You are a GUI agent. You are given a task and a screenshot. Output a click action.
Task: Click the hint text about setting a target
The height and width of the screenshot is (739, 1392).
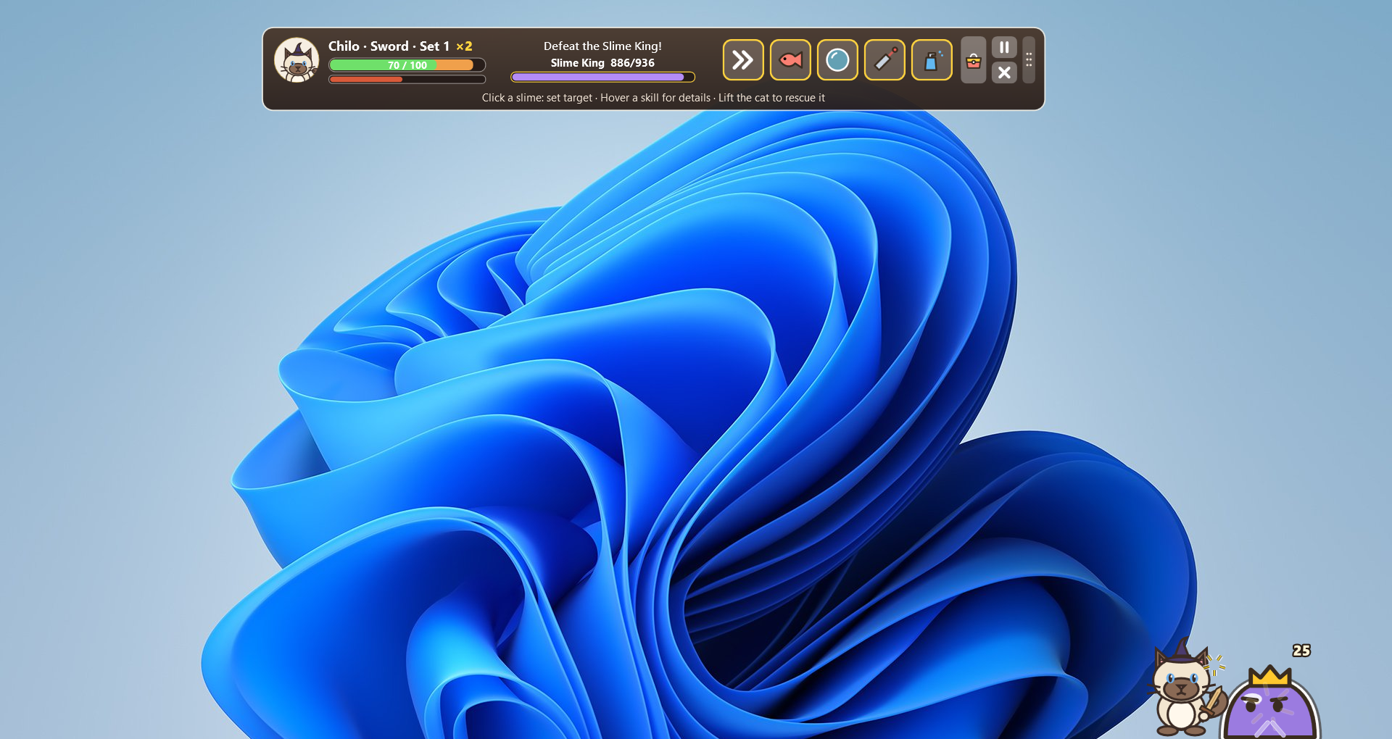click(653, 98)
